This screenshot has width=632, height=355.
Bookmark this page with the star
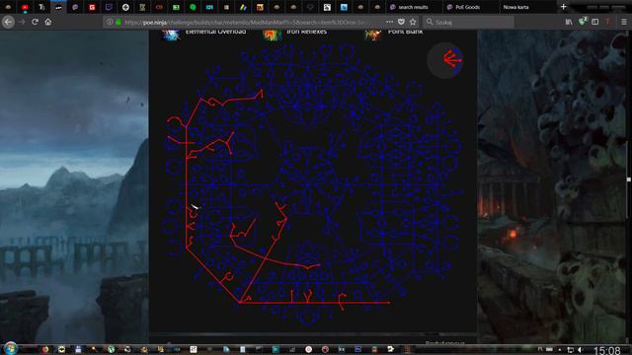click(413, 22)
